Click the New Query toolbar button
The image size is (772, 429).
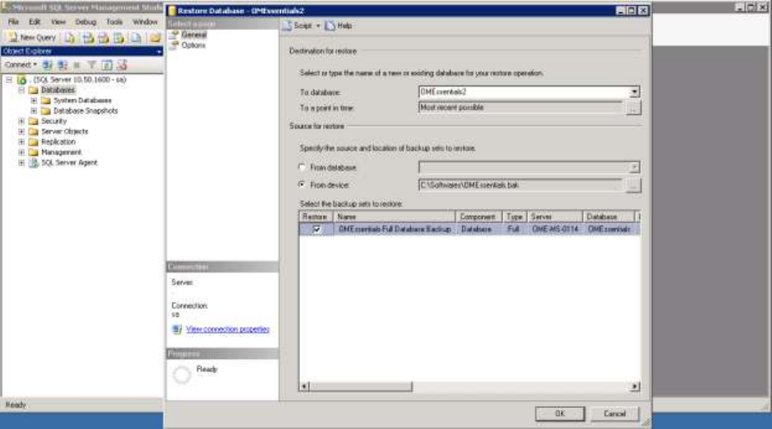(x=32, y=37)
